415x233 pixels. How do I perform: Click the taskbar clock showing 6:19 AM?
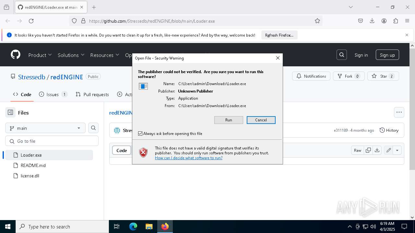point(387,227)
